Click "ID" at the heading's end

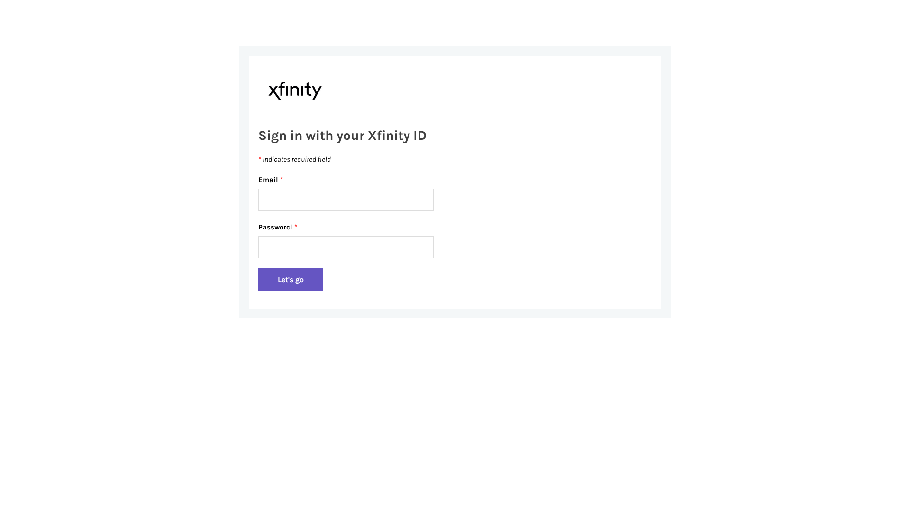click(x=420, y=136)
